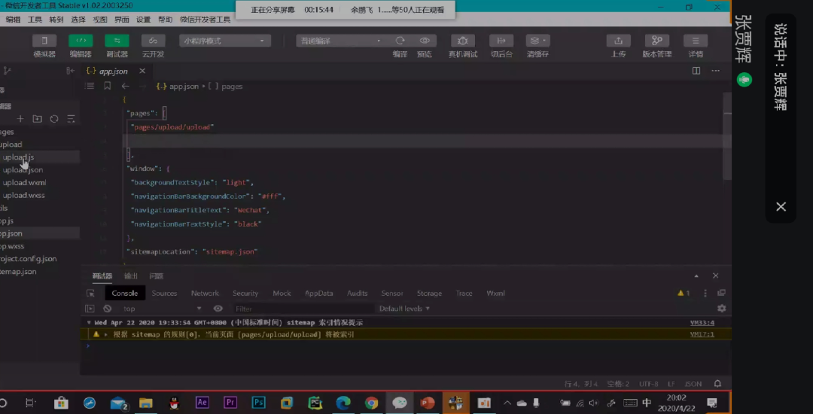
Task: Toggle the simulator (模拟器) panel button
Action: tap(44, 41)
